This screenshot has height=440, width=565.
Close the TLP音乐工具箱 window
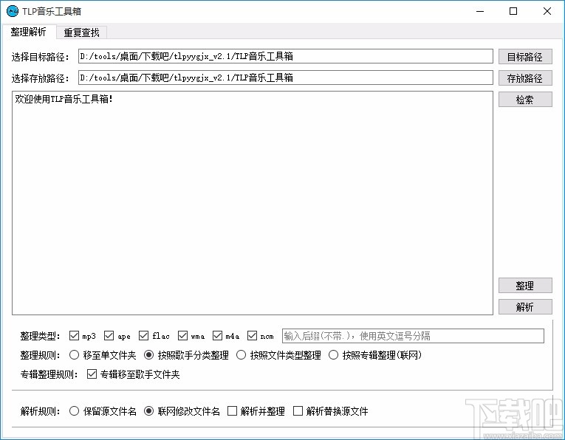547,11
